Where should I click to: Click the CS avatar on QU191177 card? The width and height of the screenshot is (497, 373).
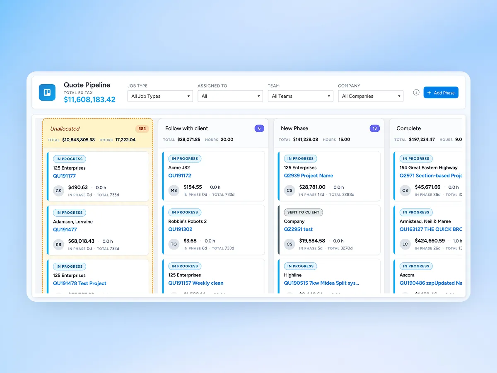click(x=58, y=191)
